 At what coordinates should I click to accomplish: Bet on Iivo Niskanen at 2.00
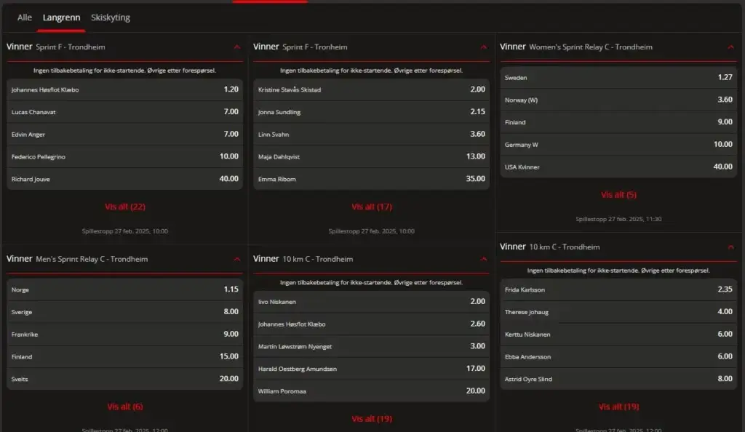tap(372, 302)
